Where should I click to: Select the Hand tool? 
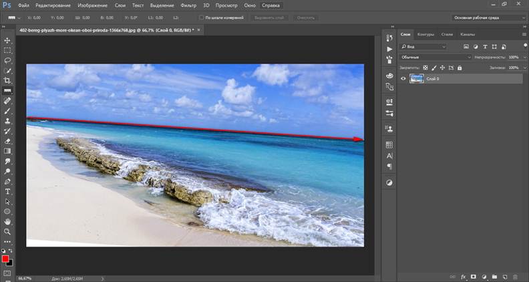click(7, 221)
